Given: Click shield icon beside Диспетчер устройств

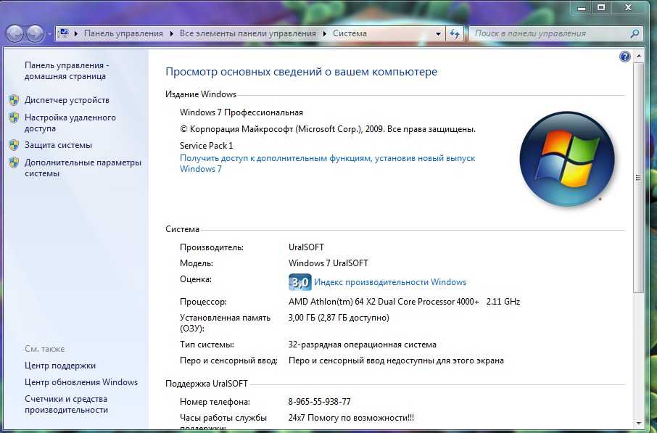Looking at the screenshot, I should tap(14, 100).
